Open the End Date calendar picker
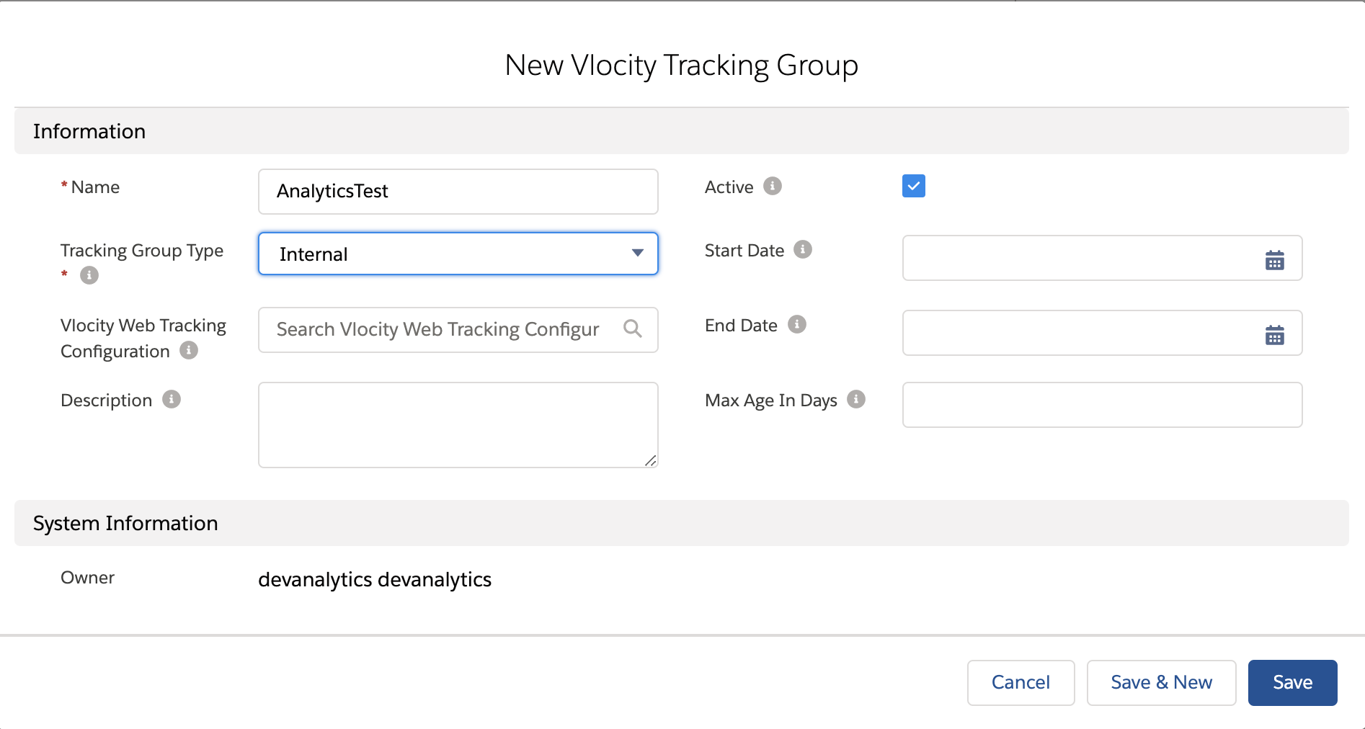 click(1274, 334)
